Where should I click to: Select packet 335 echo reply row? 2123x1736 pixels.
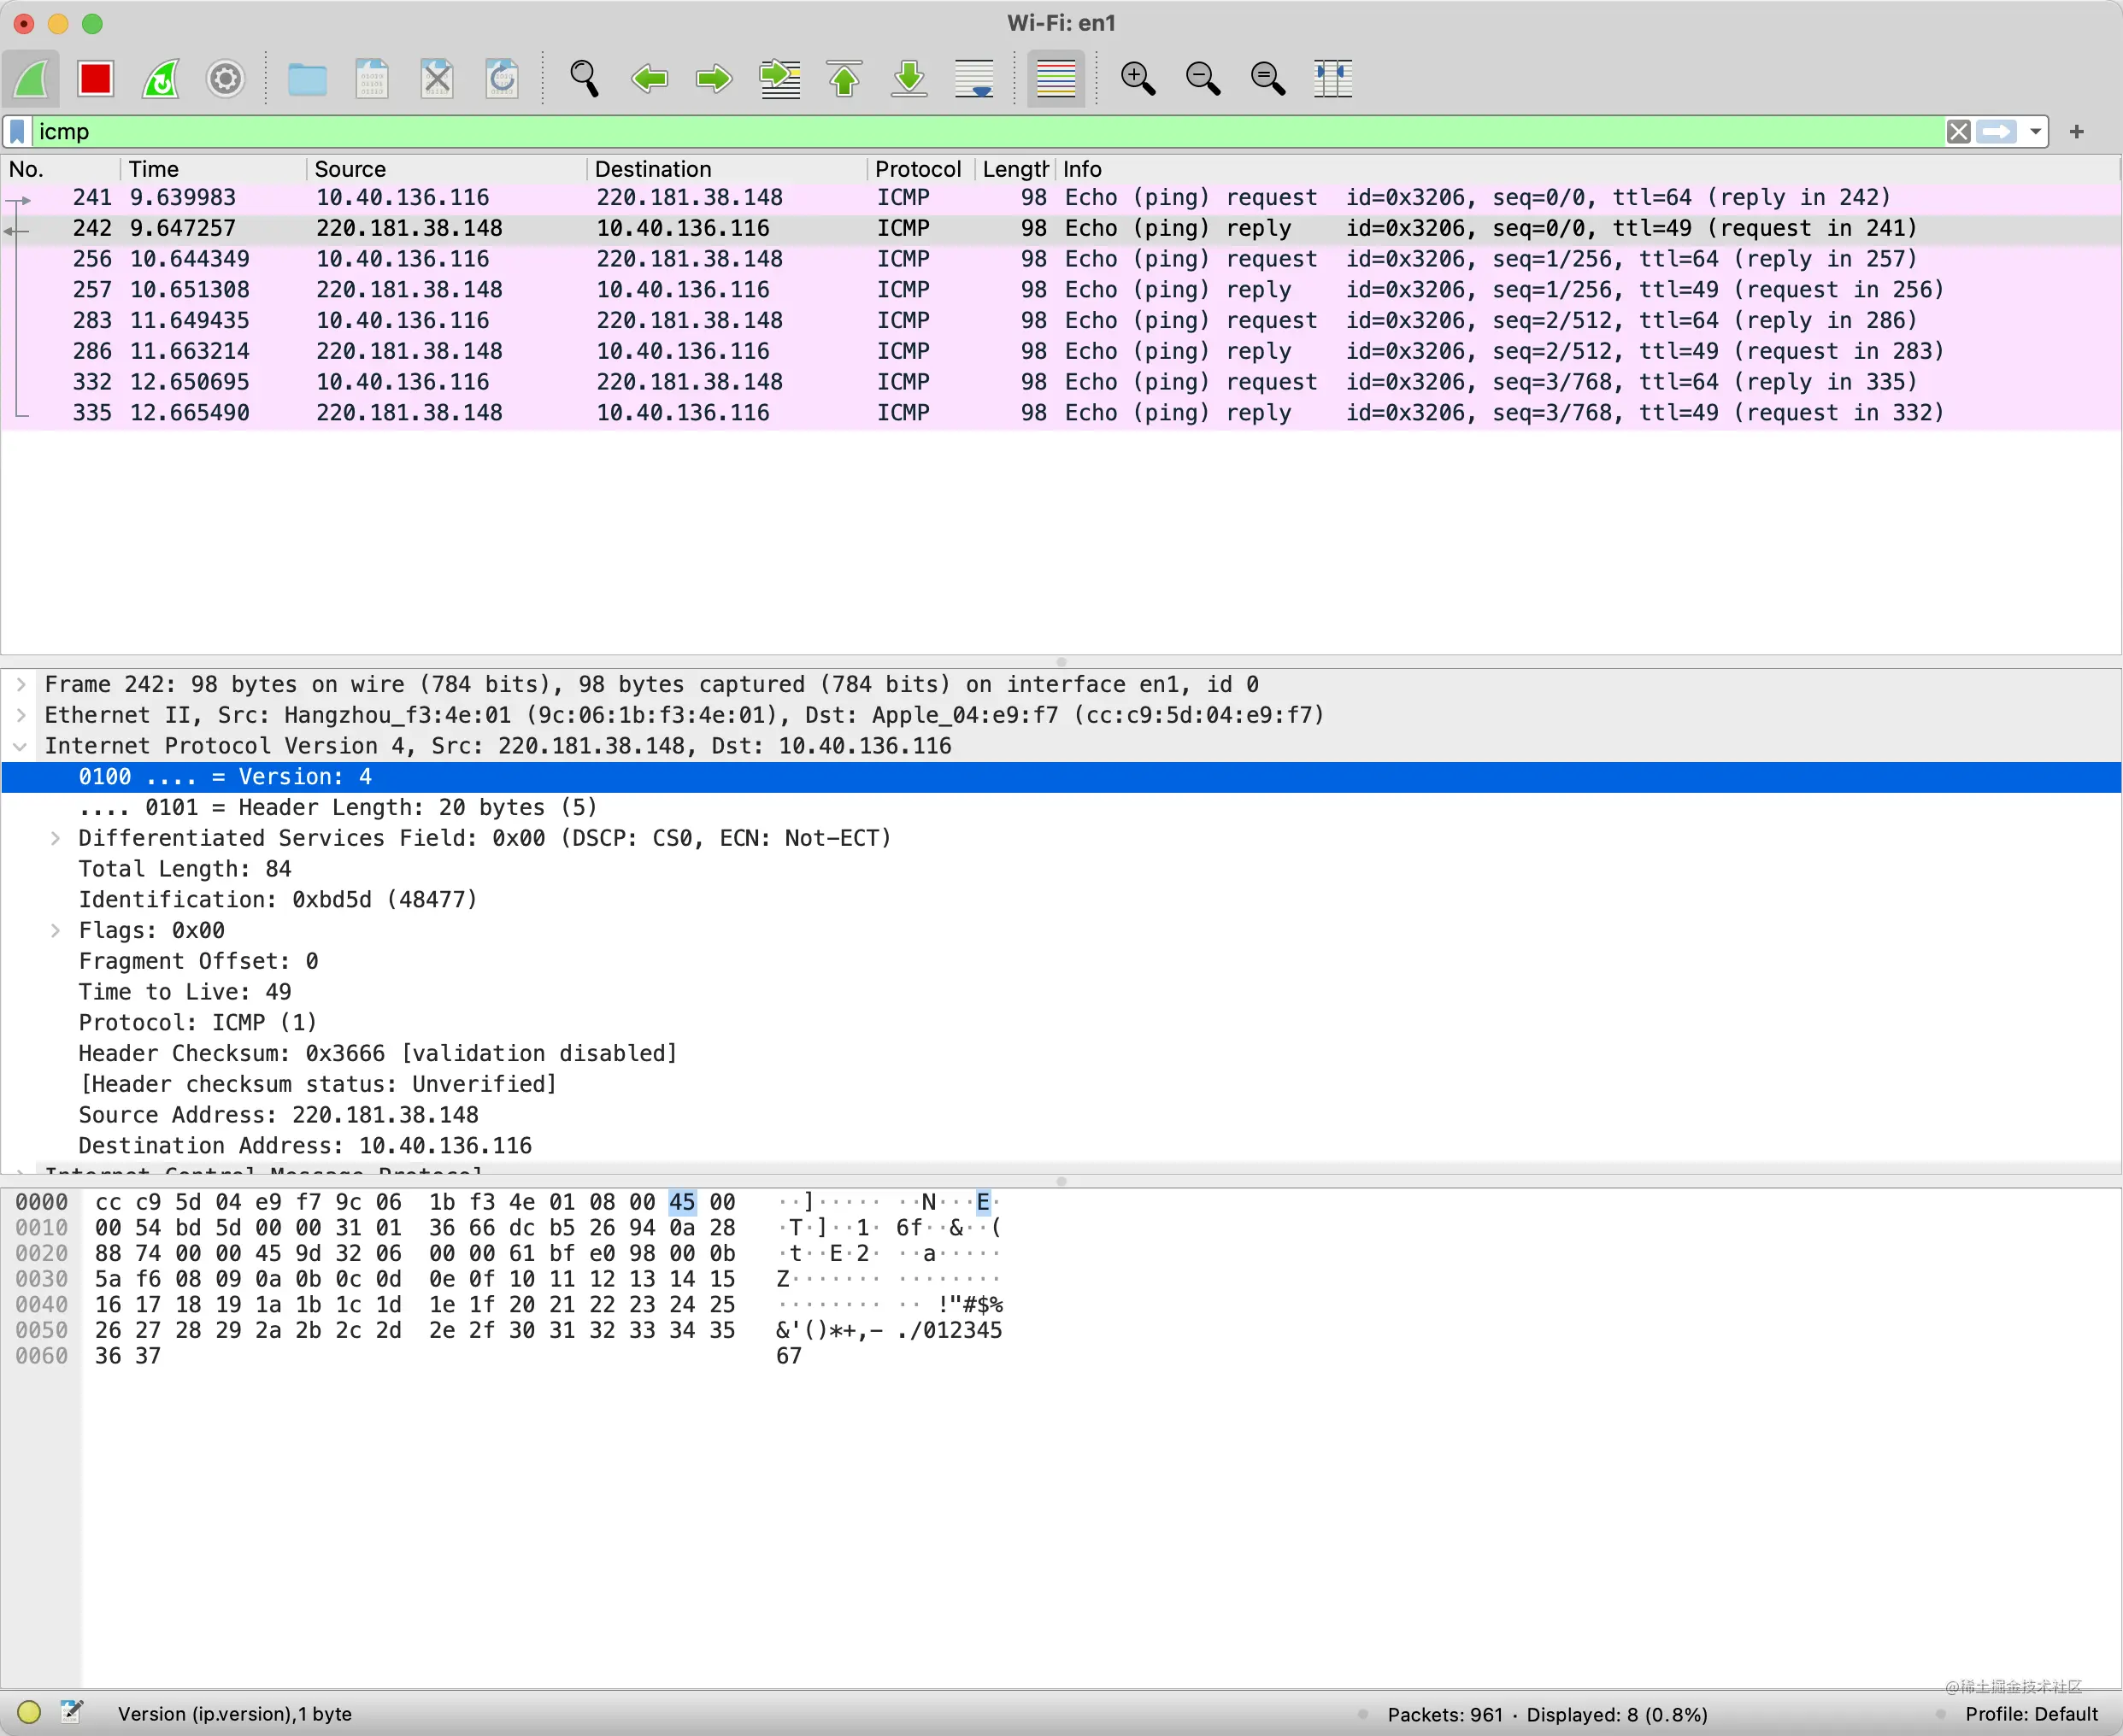pos(1061,413)
